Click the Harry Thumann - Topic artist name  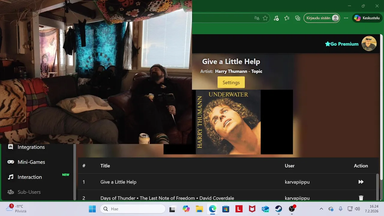point(238,71)
